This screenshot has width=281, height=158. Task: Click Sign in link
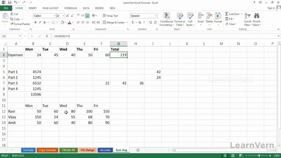271,8
